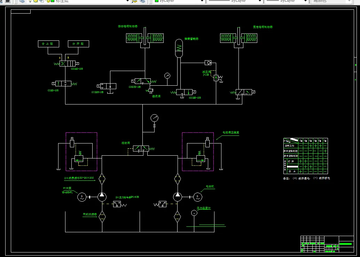
Task: Select the 合上腔 box in the drawing
Action: coord(48,44)
